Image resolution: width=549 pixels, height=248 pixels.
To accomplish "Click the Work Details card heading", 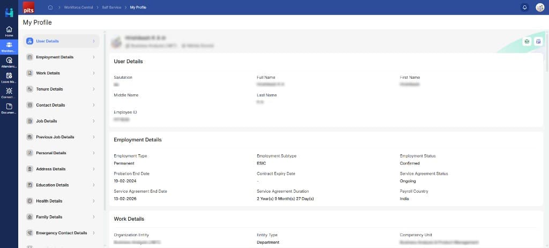I will (x=129, y=219).
